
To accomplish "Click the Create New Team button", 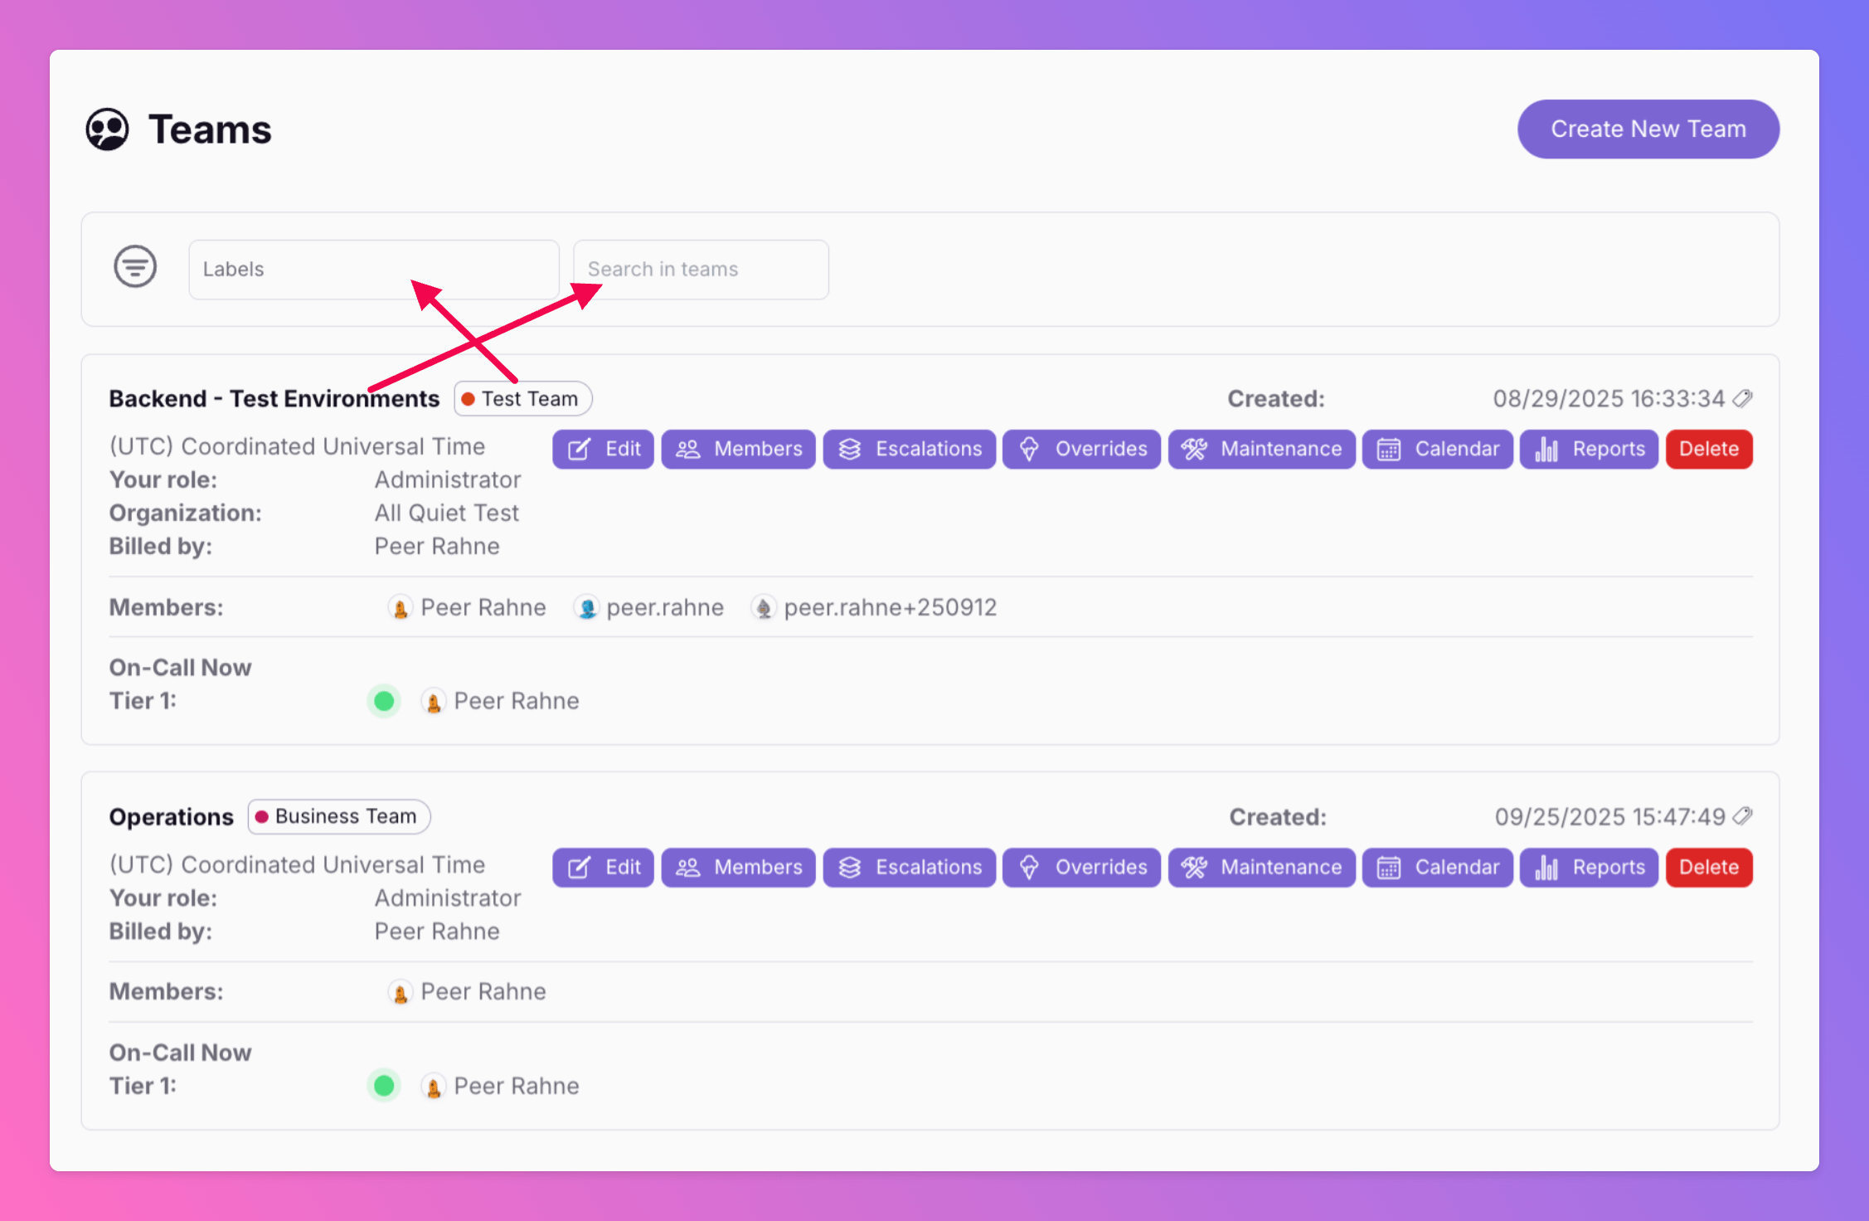I will (x=1648, y=129).
